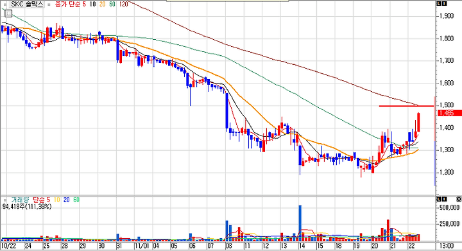Click the green 60 price moving average period
The image size is (462, 251).
pos(112,4)
